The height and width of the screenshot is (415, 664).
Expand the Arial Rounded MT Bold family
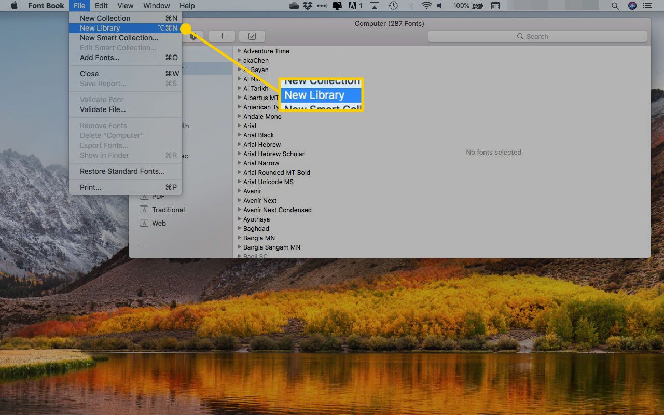coord(239,172)
